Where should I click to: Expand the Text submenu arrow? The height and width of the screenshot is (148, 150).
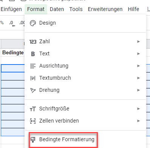point(139,54)
